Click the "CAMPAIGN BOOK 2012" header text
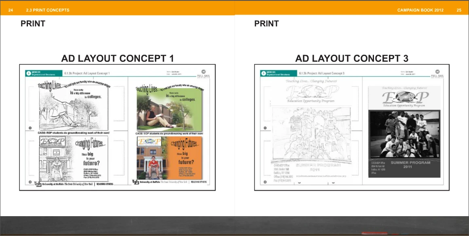469x236 pixels. pyautogui.click(x=420, y=10)
